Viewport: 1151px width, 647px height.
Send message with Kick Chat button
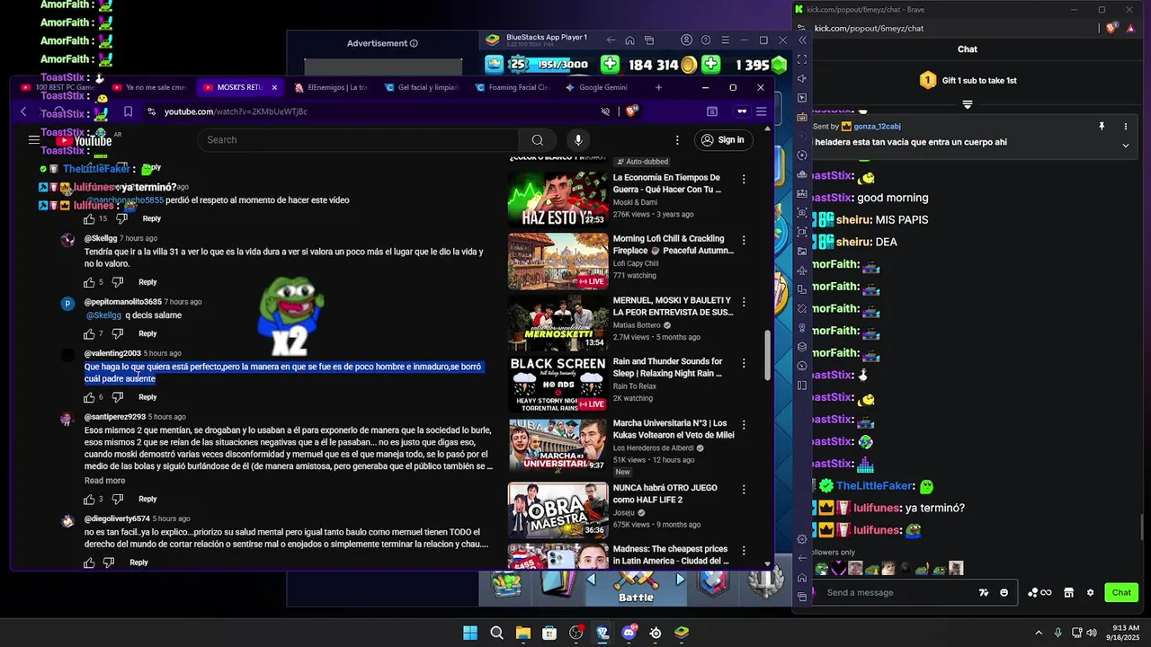[x=1121, y=592]
